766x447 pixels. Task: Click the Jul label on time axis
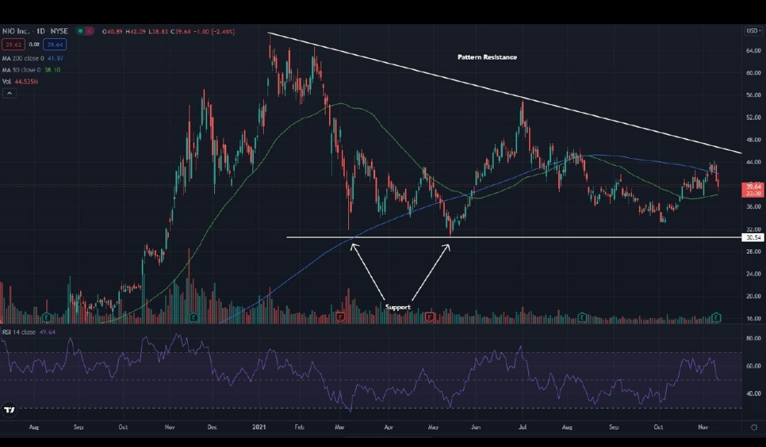coord(523,427)
